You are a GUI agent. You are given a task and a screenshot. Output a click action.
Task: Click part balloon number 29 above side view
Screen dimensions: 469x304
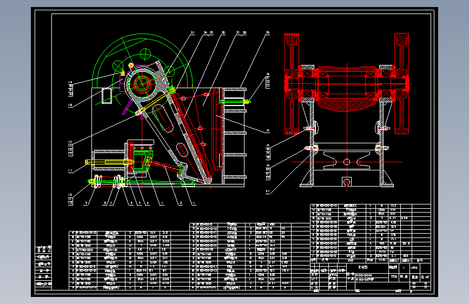268,33
